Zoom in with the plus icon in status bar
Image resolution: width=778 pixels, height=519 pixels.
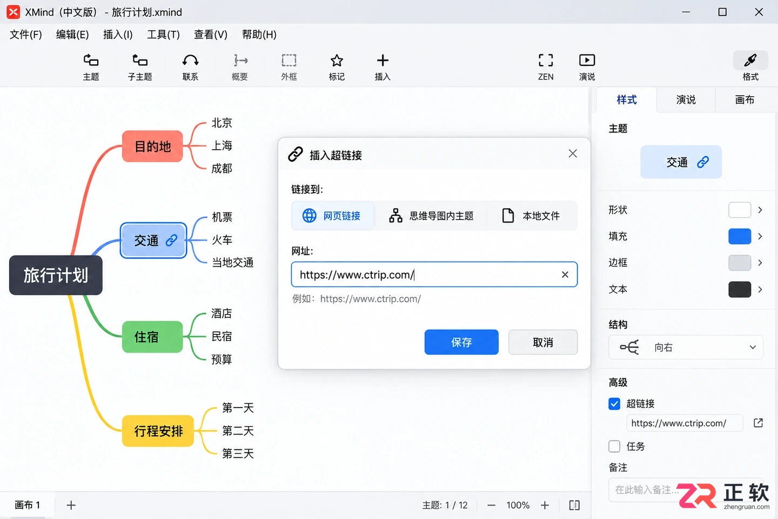pyautogui.click(x=545, y=505)
